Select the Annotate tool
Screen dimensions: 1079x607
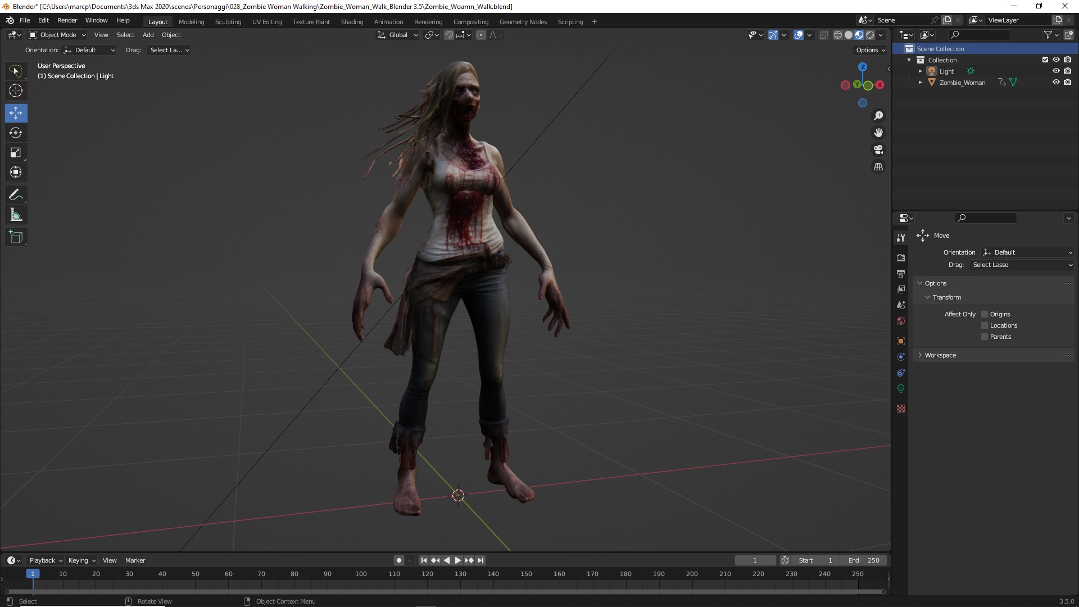[16, 195]
